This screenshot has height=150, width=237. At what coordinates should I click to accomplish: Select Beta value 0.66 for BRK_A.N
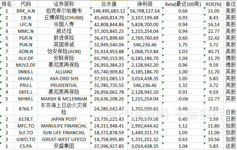pos(183,11)
